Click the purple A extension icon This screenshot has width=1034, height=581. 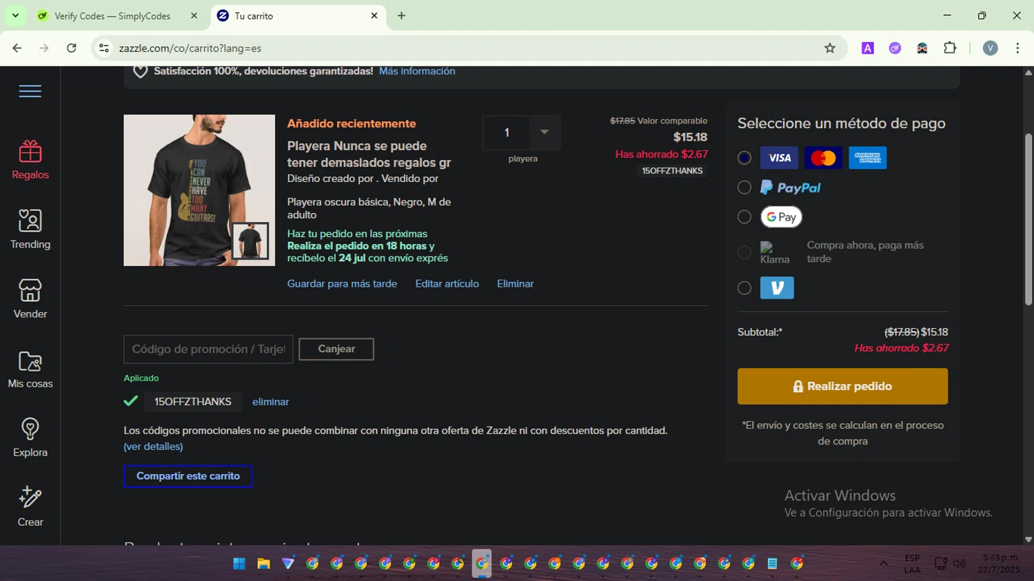(868, 48)
